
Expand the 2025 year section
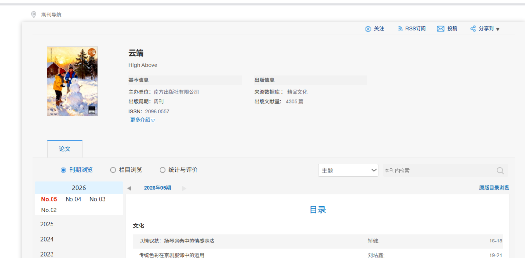click(47, 224)
